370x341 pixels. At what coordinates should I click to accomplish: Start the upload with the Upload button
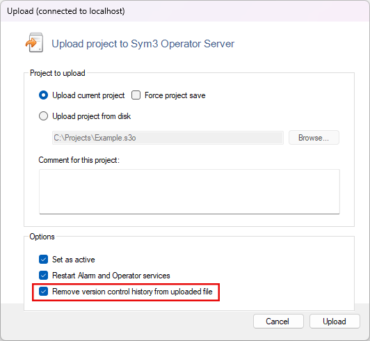click(335, 321)
